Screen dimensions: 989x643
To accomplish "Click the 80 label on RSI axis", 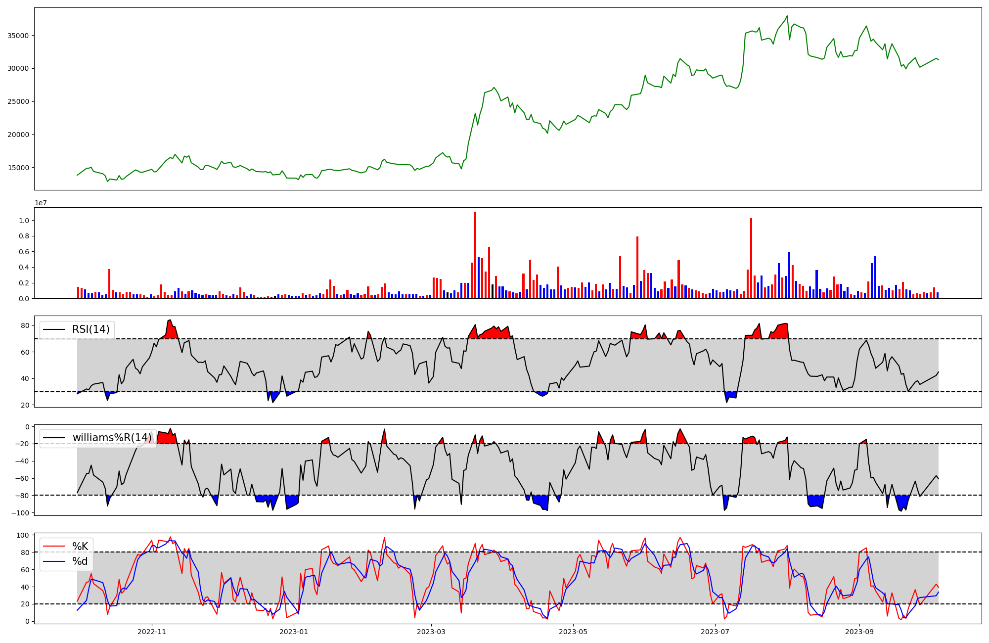I will click(25, 325).
